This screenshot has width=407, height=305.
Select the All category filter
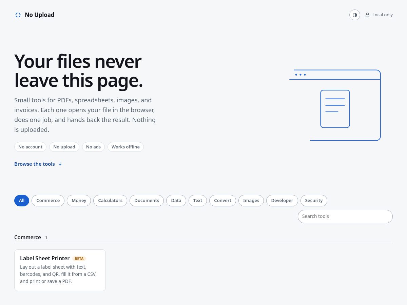click(22, 201)
